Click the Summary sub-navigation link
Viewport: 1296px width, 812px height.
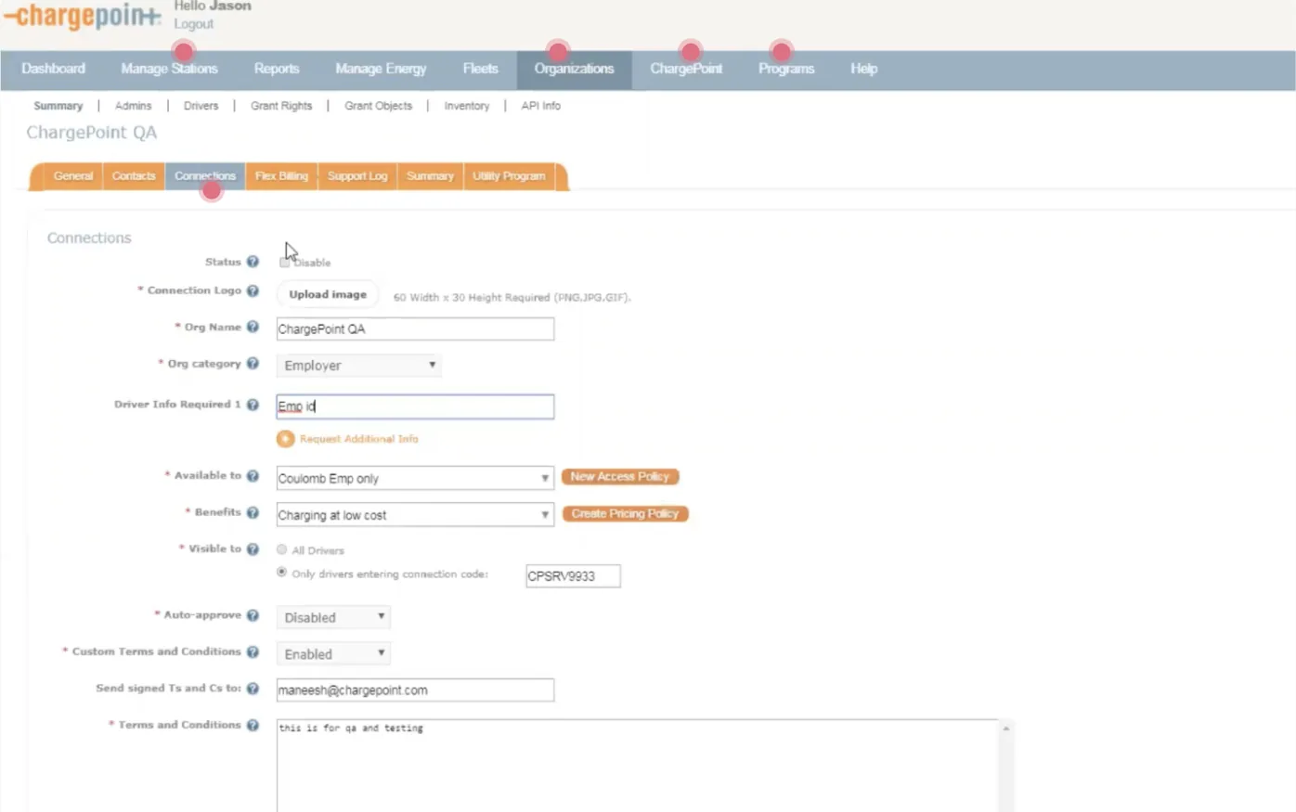click(x=58, y=106)
